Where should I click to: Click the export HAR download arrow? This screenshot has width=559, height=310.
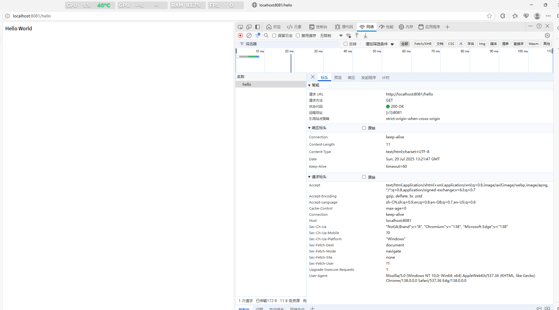[366, 35]
